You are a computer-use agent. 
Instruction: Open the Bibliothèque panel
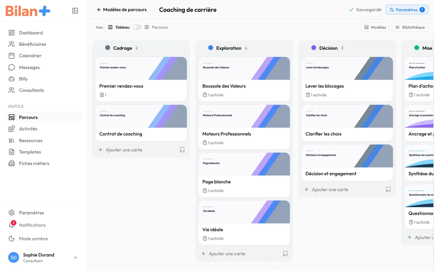click(410, 27)
